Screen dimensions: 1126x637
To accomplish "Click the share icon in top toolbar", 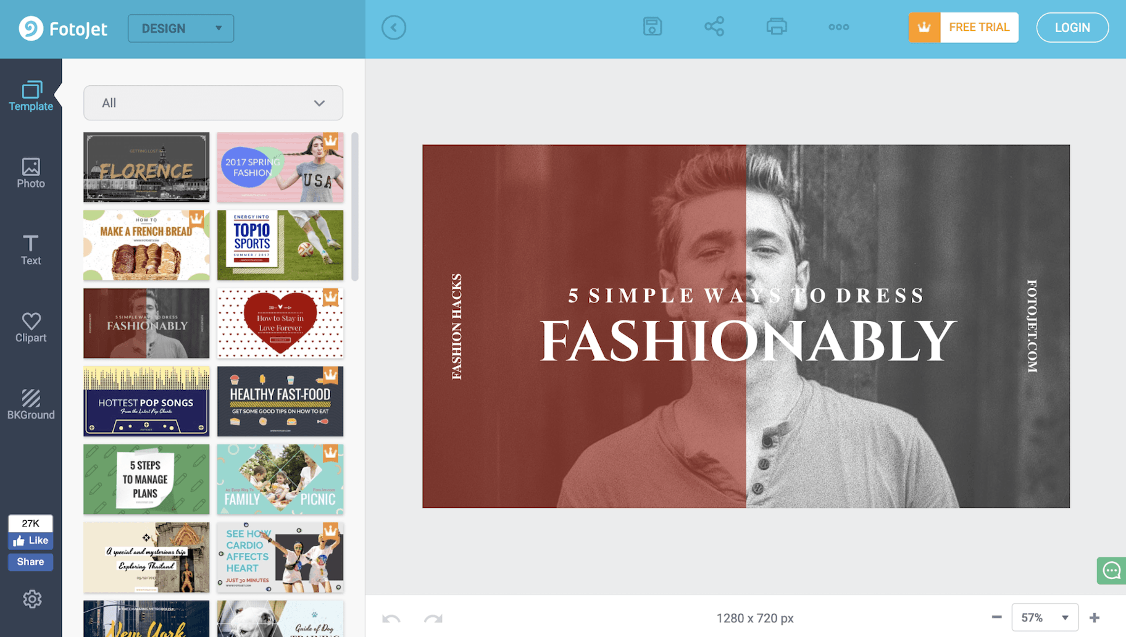I will [x=714, y=27].
